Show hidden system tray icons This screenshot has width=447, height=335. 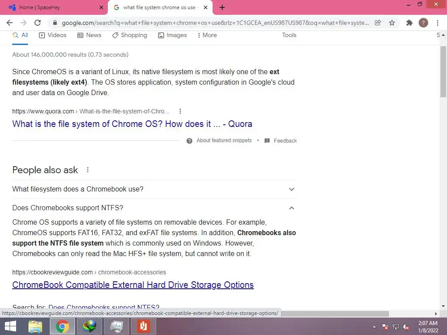[x=374, y=327]
